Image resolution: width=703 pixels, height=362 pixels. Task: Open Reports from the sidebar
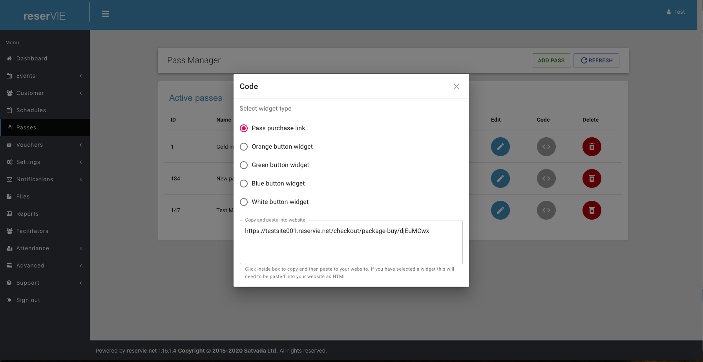[x=27, y=214]
